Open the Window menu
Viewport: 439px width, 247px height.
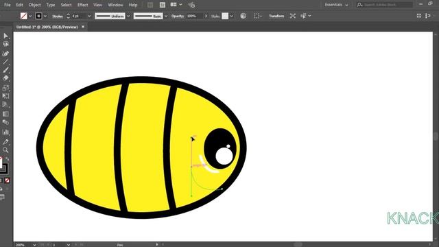point(115,5)
